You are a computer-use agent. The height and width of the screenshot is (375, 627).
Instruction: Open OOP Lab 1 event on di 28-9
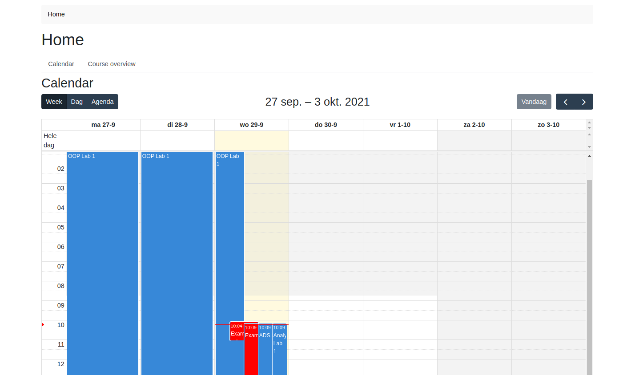[x=177, y=264]
